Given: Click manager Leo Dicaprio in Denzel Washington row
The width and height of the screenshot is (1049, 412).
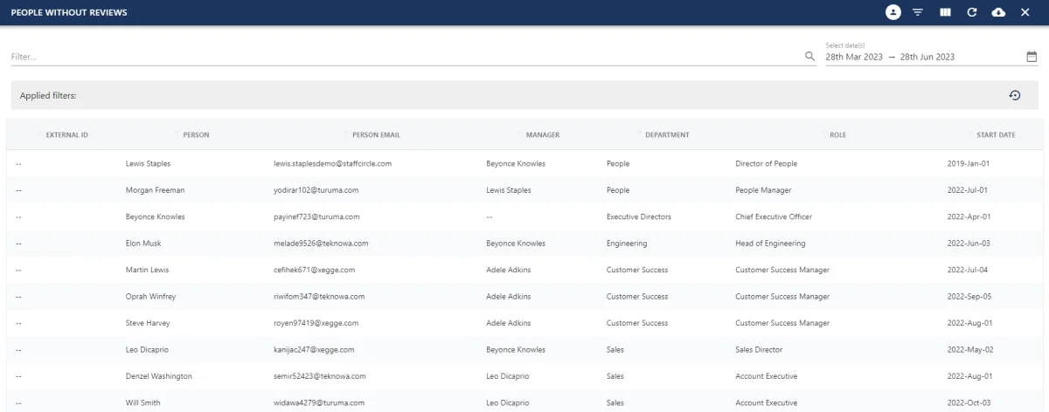Looking at the screenshot, I should (x=509, y=376).
